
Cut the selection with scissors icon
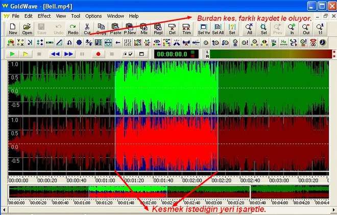[x=87, y=29]
